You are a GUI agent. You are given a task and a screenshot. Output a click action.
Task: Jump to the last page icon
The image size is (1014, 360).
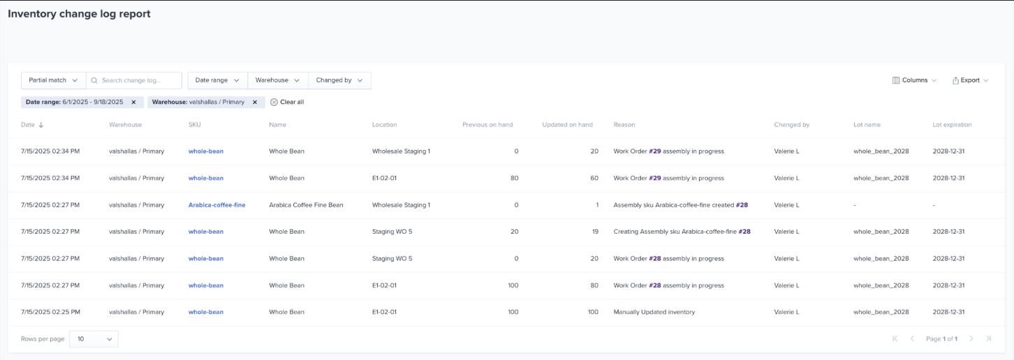pyautogui.click(x=988, y=338)
